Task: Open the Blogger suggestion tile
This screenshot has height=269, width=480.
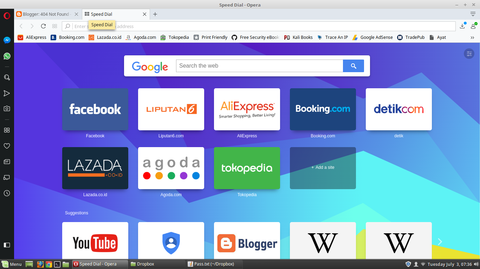Action: pos(247,241)
